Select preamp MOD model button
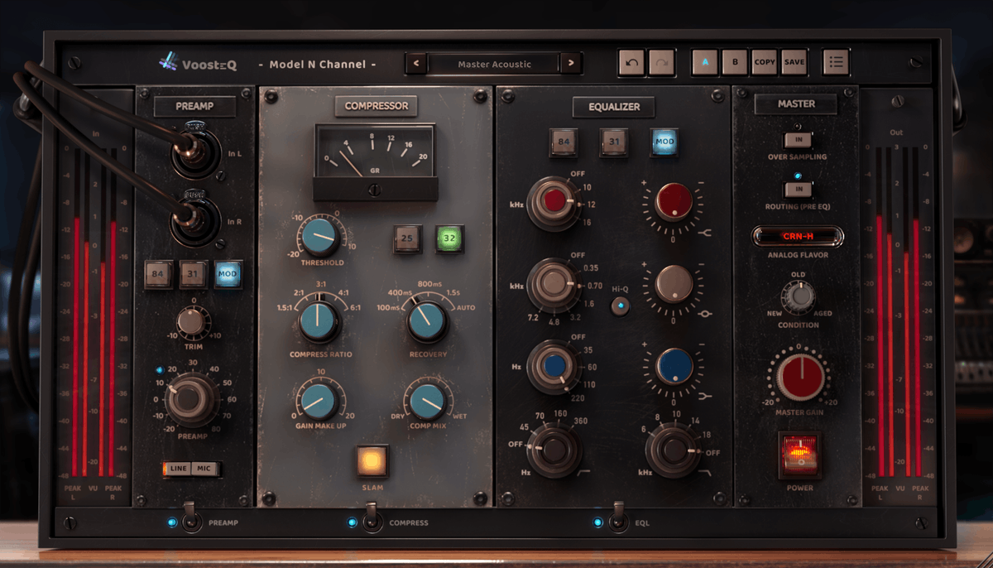The width and height of the screenshot is (993, 568). pyautogui.click(x=228, y=274)
